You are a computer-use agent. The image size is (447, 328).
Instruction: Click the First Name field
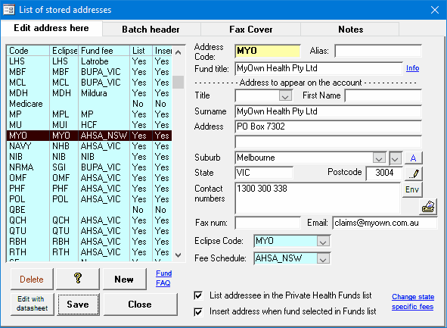[383, 95]
